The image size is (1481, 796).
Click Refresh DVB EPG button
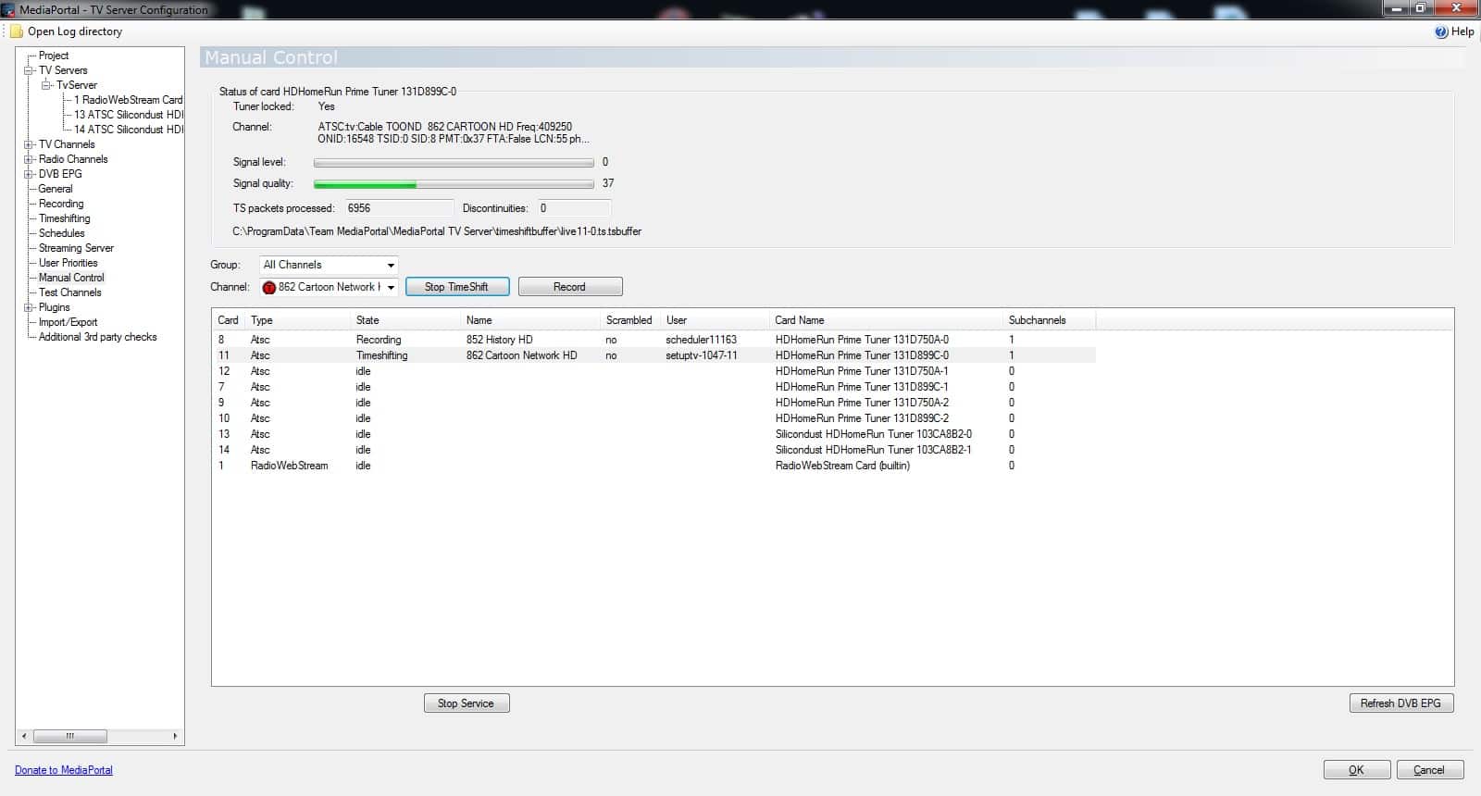1400,703
